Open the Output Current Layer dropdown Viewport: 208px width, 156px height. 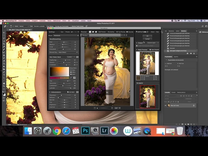pos(153,43)
